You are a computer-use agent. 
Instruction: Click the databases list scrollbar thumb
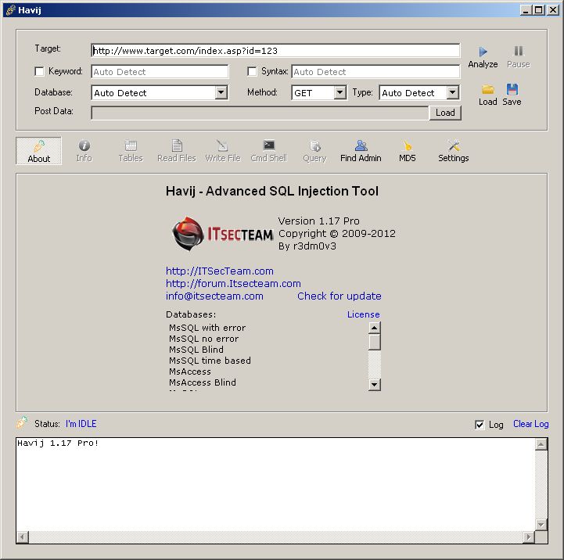point(375,342)
